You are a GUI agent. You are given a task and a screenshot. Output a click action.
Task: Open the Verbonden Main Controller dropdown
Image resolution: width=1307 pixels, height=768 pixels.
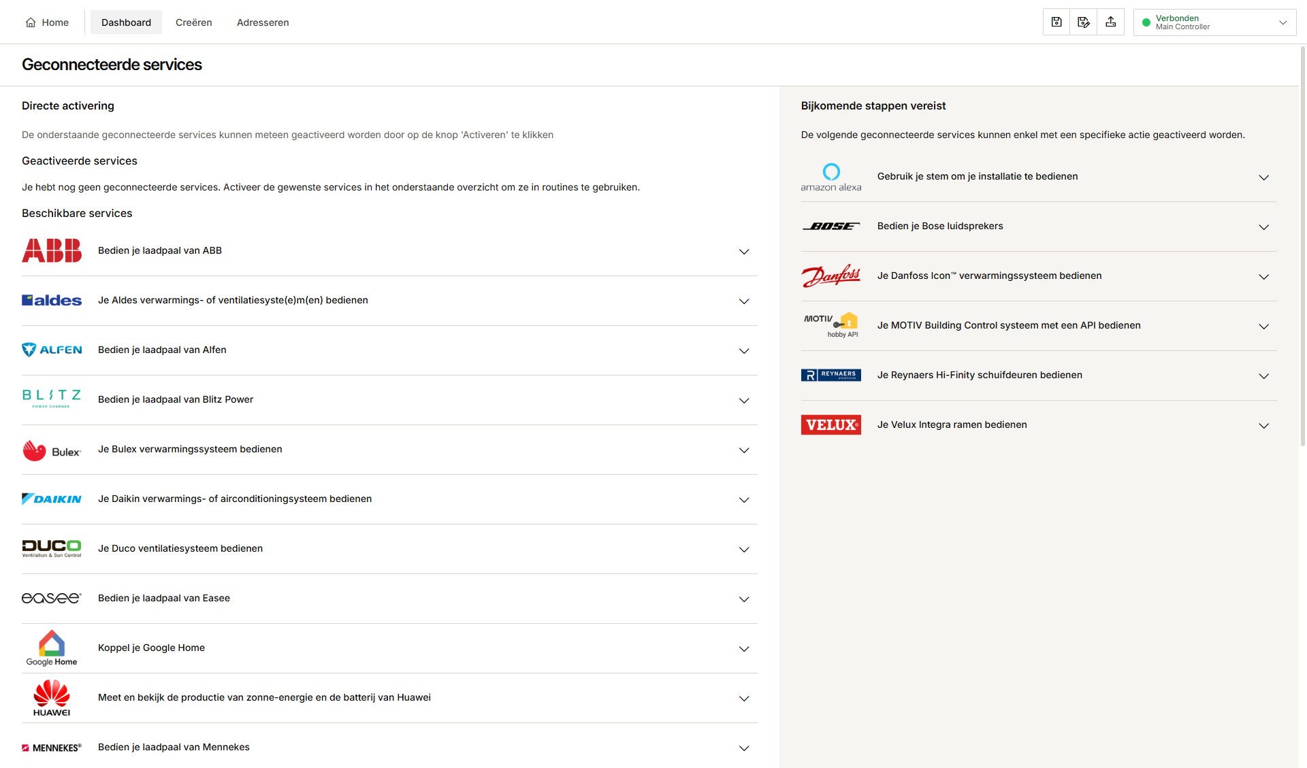pos(1215,22)
